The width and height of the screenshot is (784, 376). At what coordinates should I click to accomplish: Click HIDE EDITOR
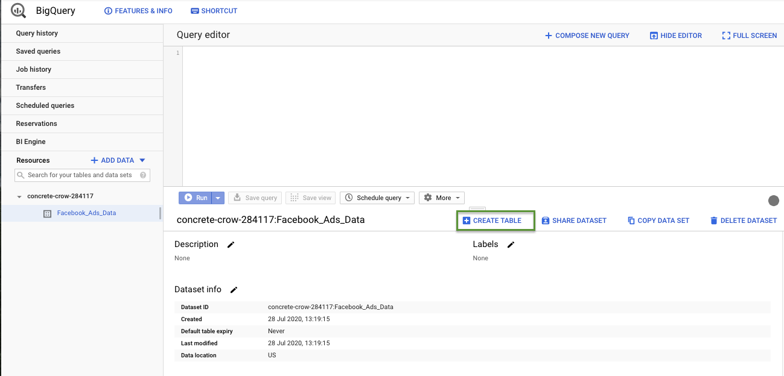pos(675,36)
